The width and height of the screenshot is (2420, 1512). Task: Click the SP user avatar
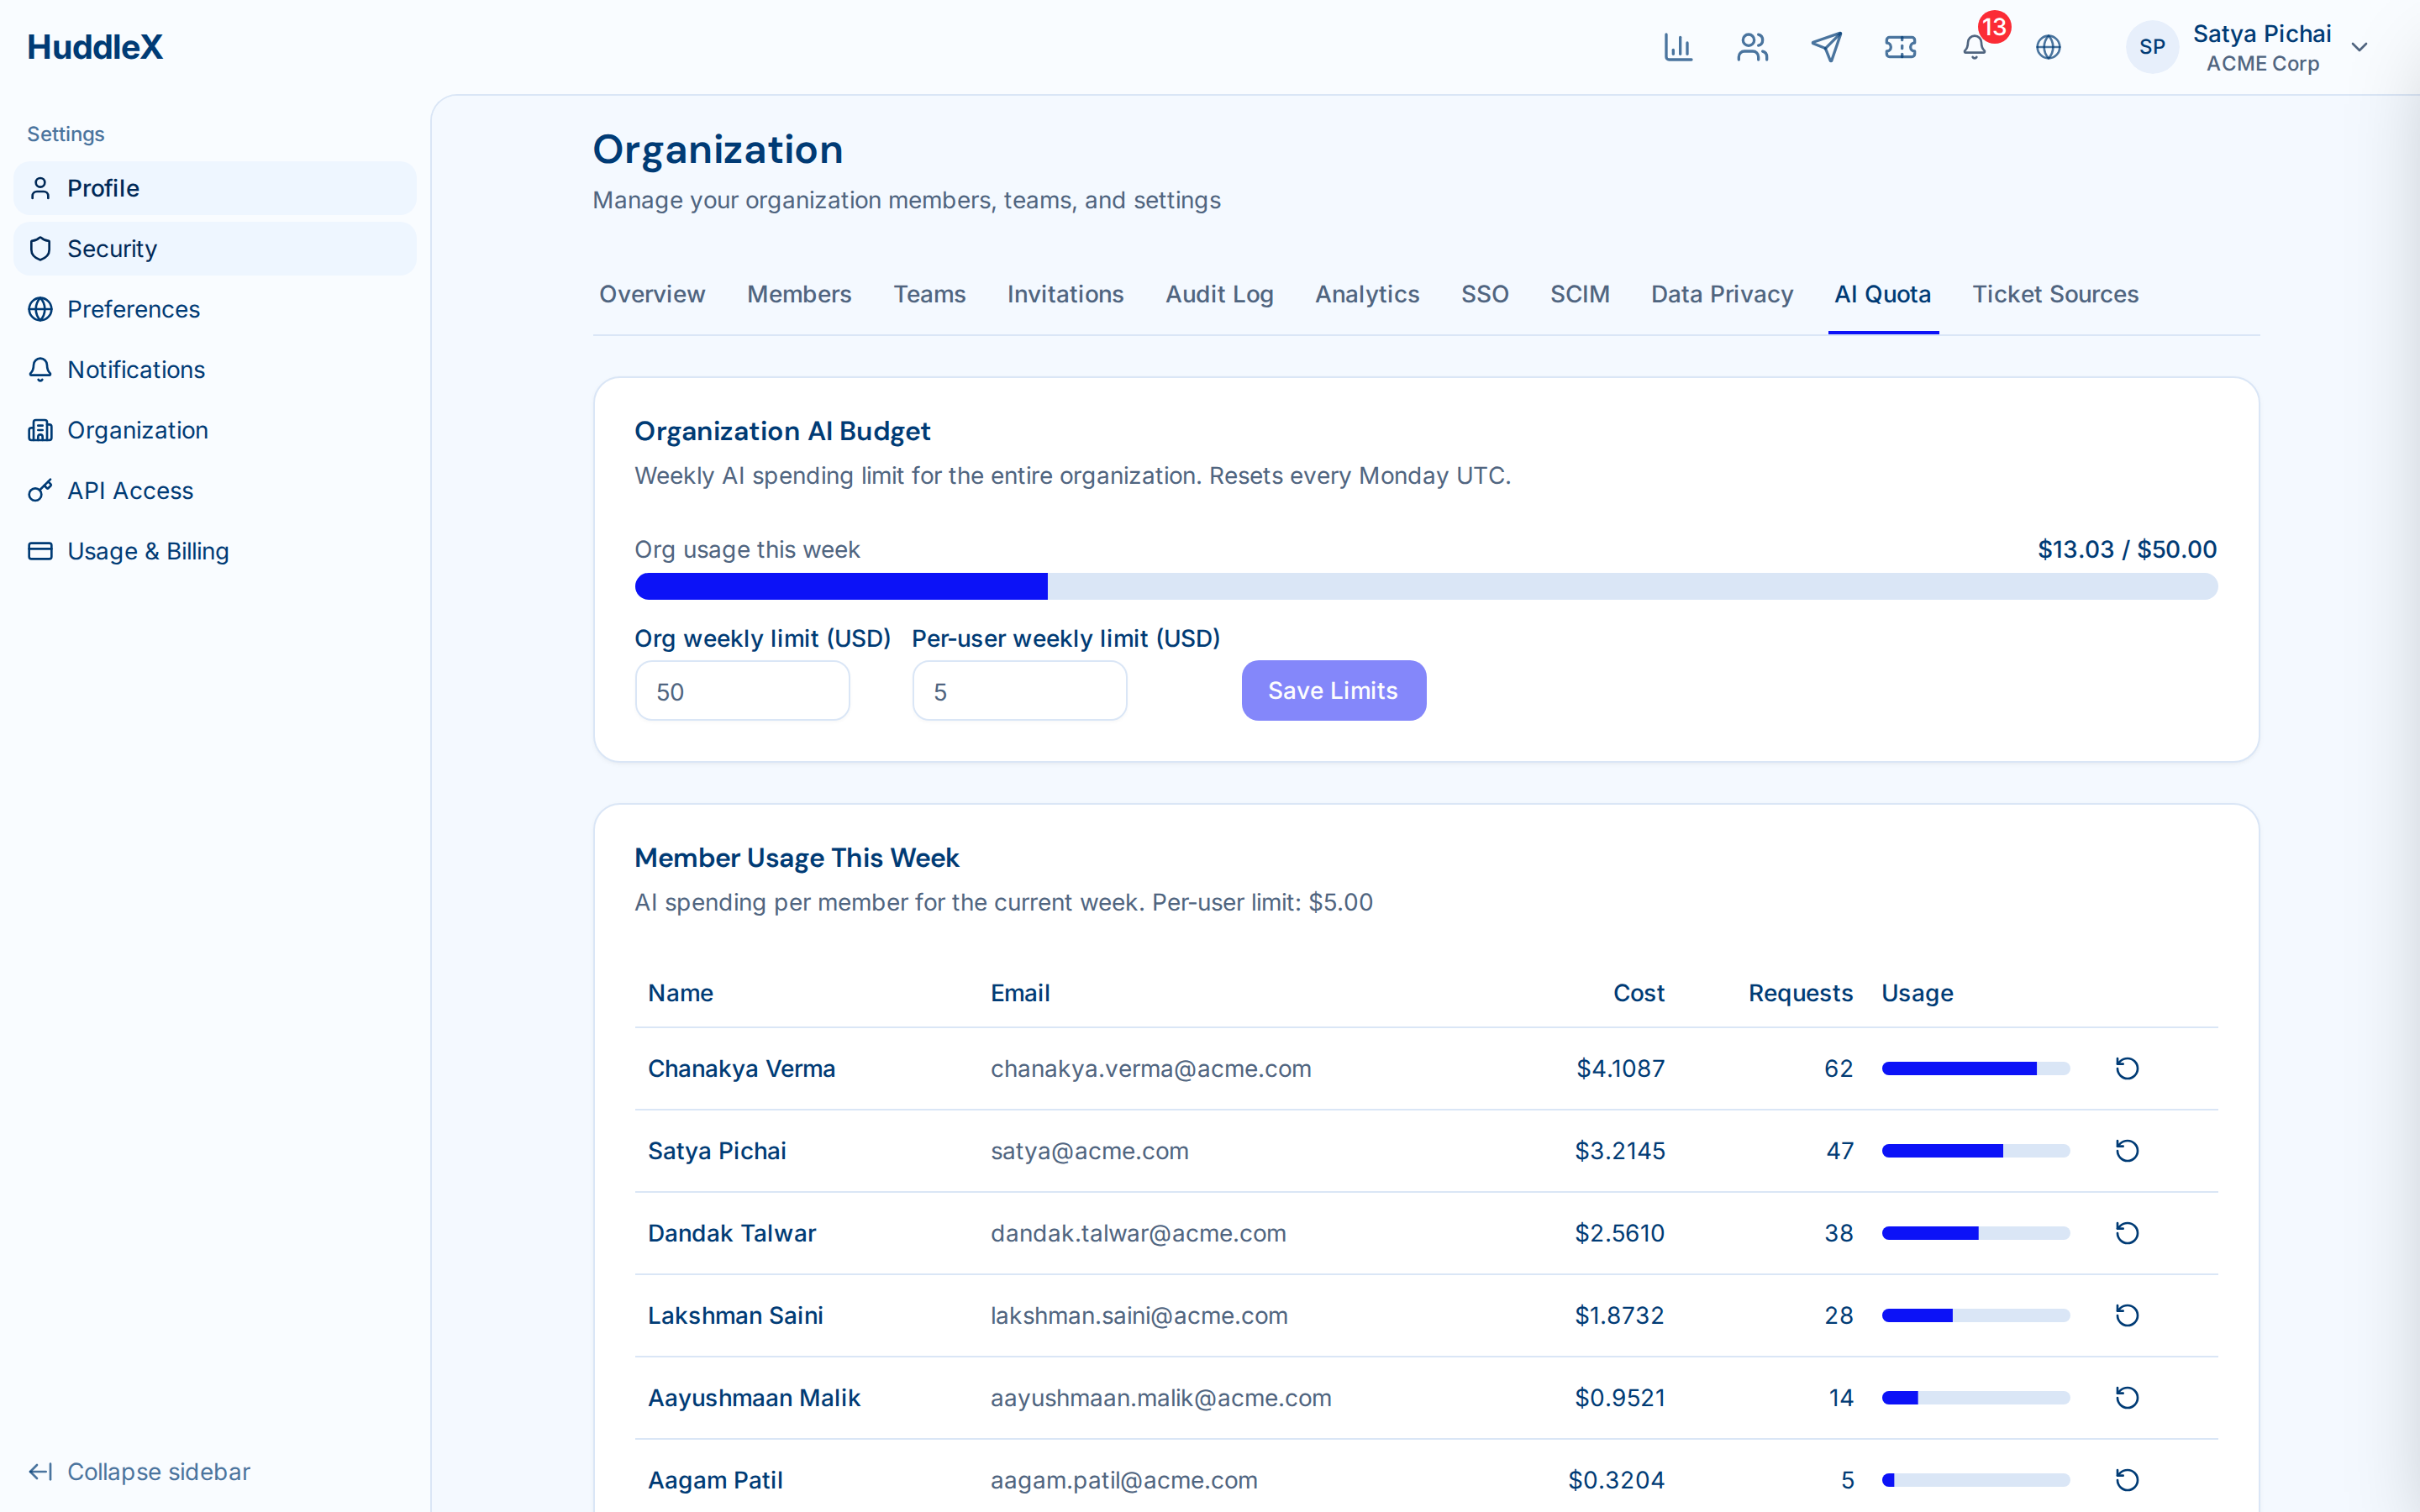2152,47
